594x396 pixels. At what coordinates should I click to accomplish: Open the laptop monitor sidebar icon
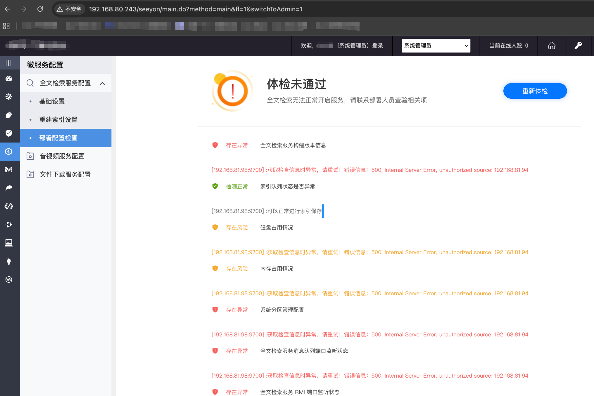pos(9,243)
